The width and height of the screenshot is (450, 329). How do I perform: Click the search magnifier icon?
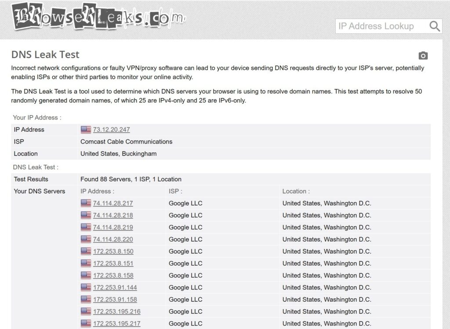tap(435, 26)
